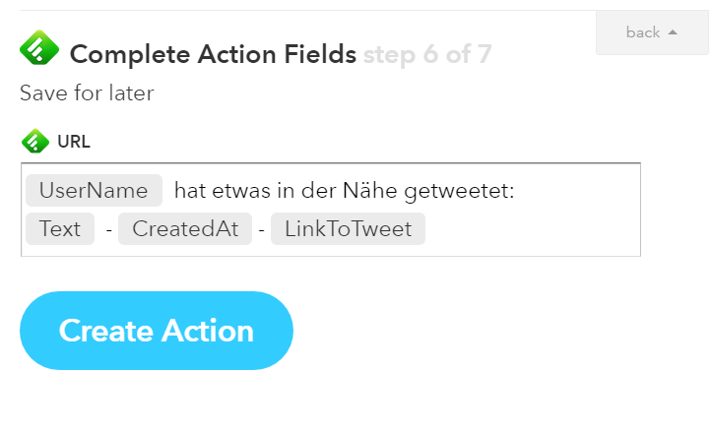The width and height of the screenshot is (712, 429).
Task: Go back using the back button
Action: click(x=652, y=32)
